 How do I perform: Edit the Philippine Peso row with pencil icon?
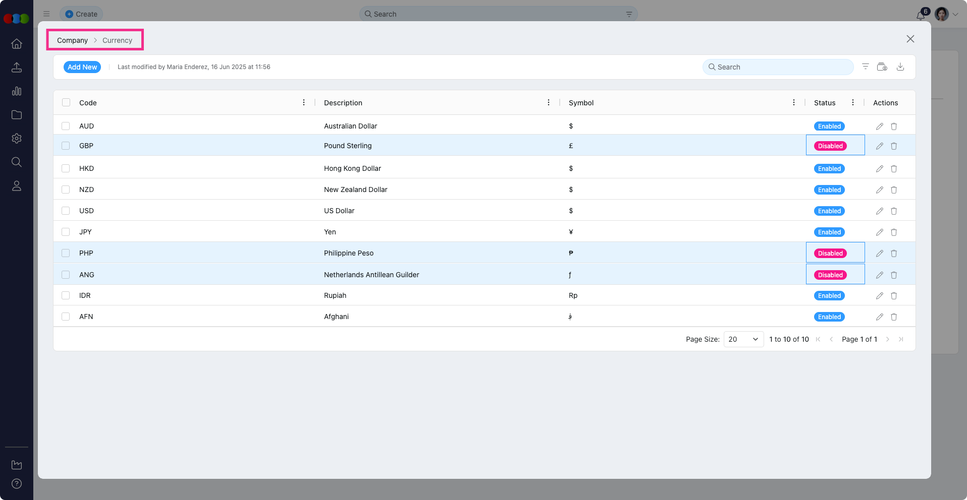click(879, 254)
